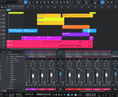
Task: Click the Vo channel name label
Action: point(70,89)
